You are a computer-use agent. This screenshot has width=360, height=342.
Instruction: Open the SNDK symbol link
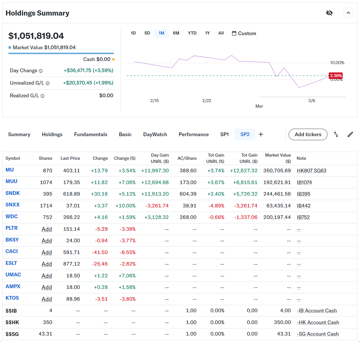[x=13, y=193]
